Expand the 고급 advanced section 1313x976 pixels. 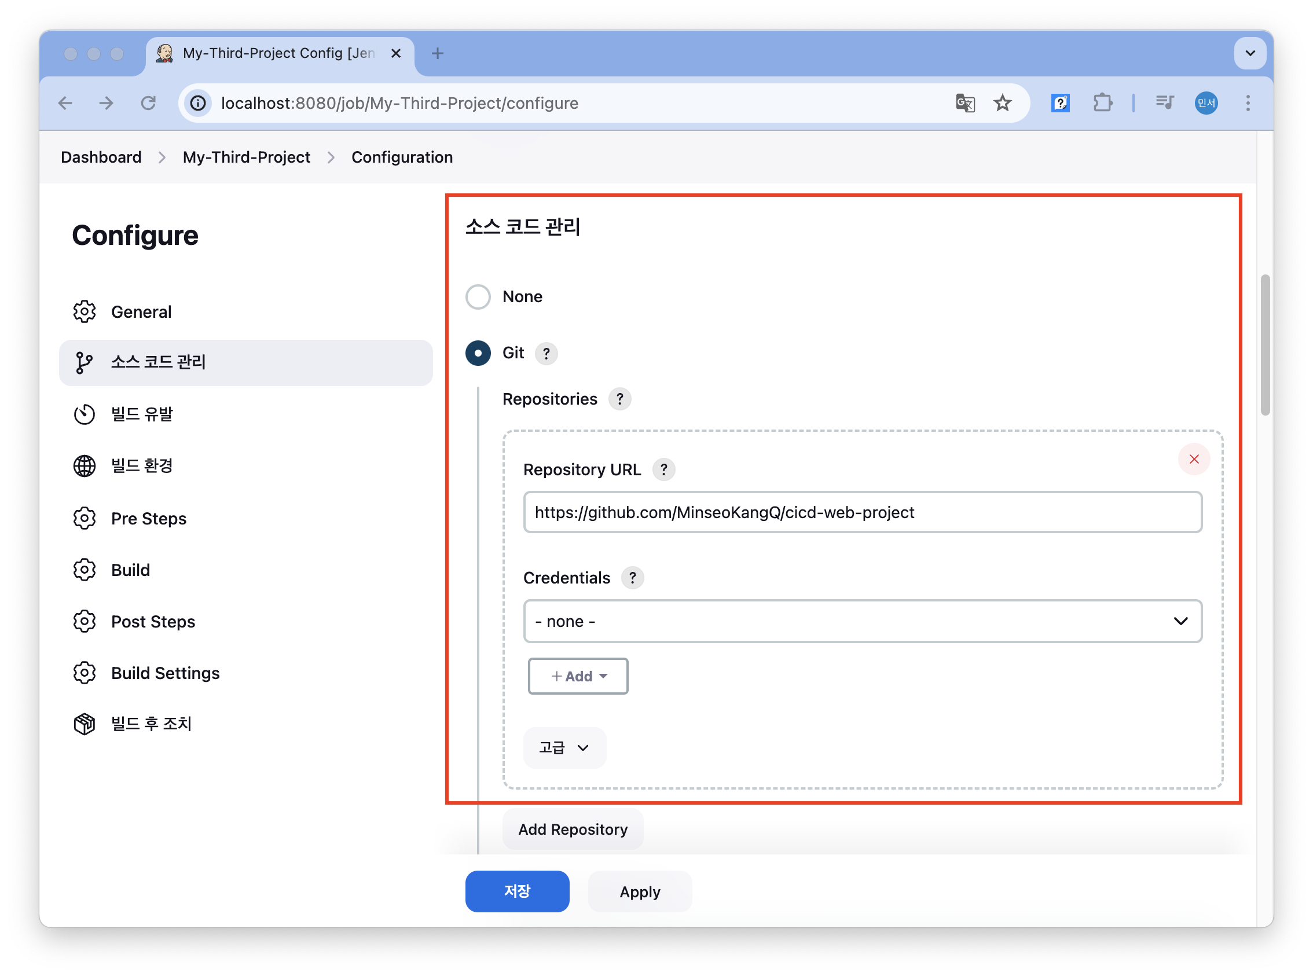(x=564, y=747)
